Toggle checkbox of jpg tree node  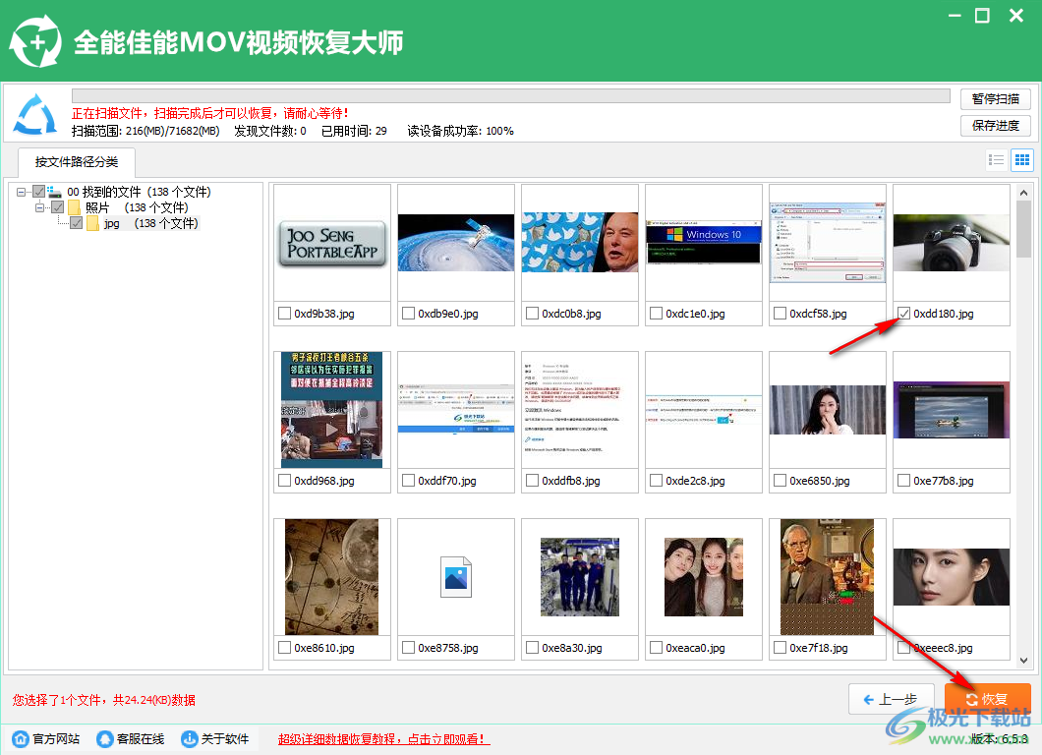click(x=77, y=223)
